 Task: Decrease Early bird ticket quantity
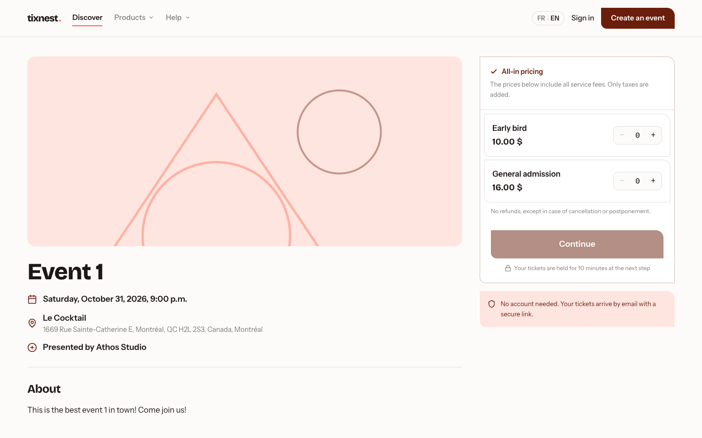click(622, 135)
